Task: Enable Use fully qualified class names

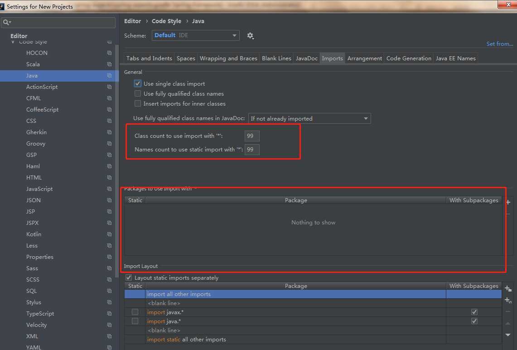Action: click(138, 94)
